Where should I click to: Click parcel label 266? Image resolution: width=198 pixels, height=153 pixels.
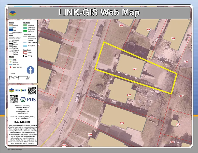[64, 145]
